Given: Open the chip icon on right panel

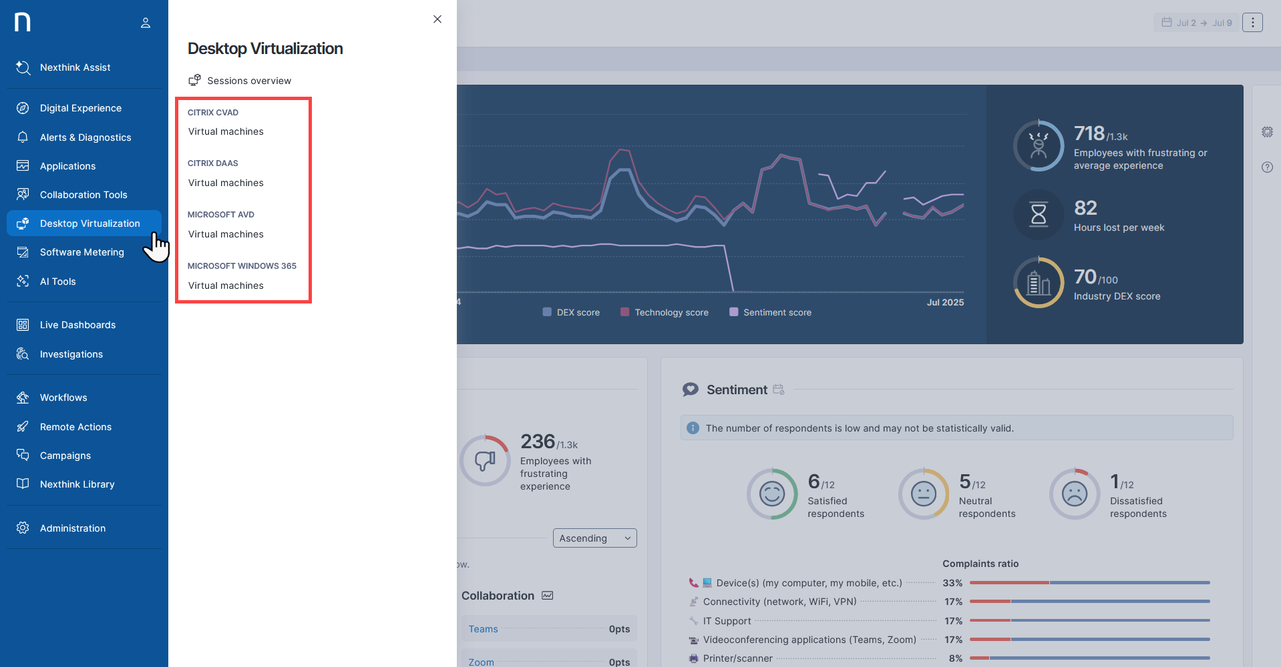Looking at the screenshot, I should 1267,132.
